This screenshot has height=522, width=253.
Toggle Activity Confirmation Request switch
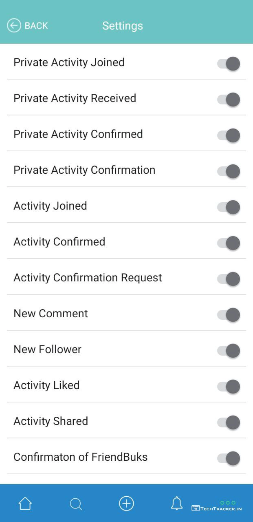[x=229, y=279]
